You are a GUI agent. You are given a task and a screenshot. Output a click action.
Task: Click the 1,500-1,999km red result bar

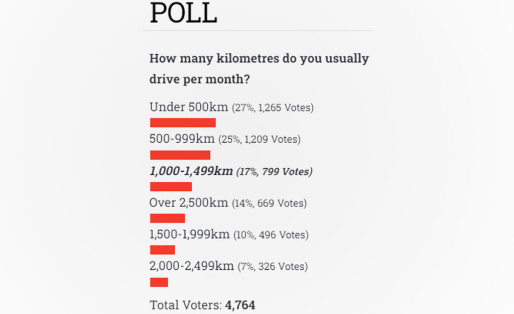(x=163, y=250)
